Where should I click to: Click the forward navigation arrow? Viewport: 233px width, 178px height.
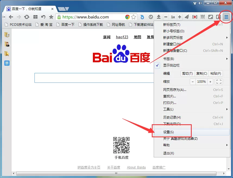click(x=19, y=17)
